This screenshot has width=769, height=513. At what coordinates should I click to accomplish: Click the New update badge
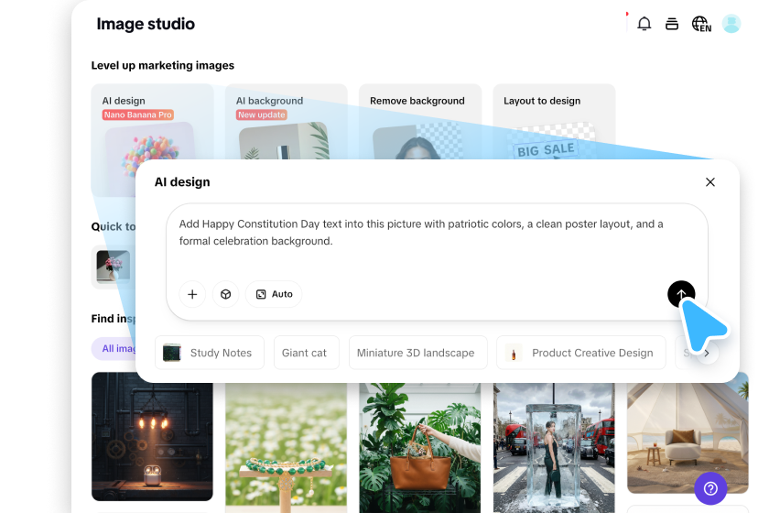coord(262,115)
